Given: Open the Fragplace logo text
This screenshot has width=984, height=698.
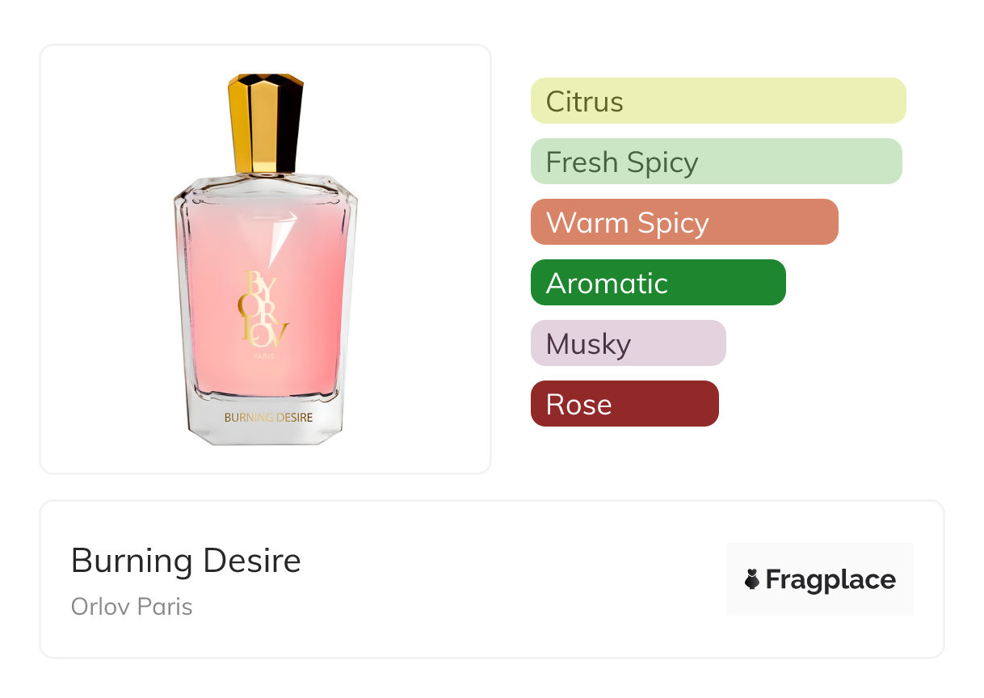Looking at the screenshot, I should (x=831, y=579).
